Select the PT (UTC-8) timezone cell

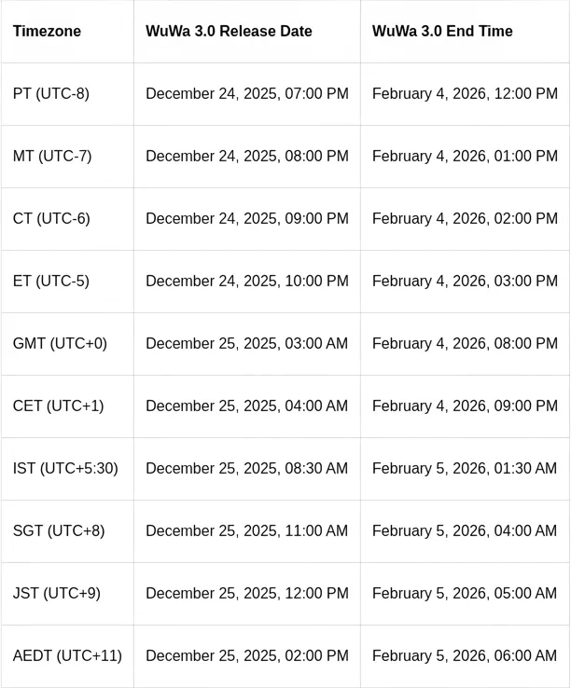click(51, 93)
